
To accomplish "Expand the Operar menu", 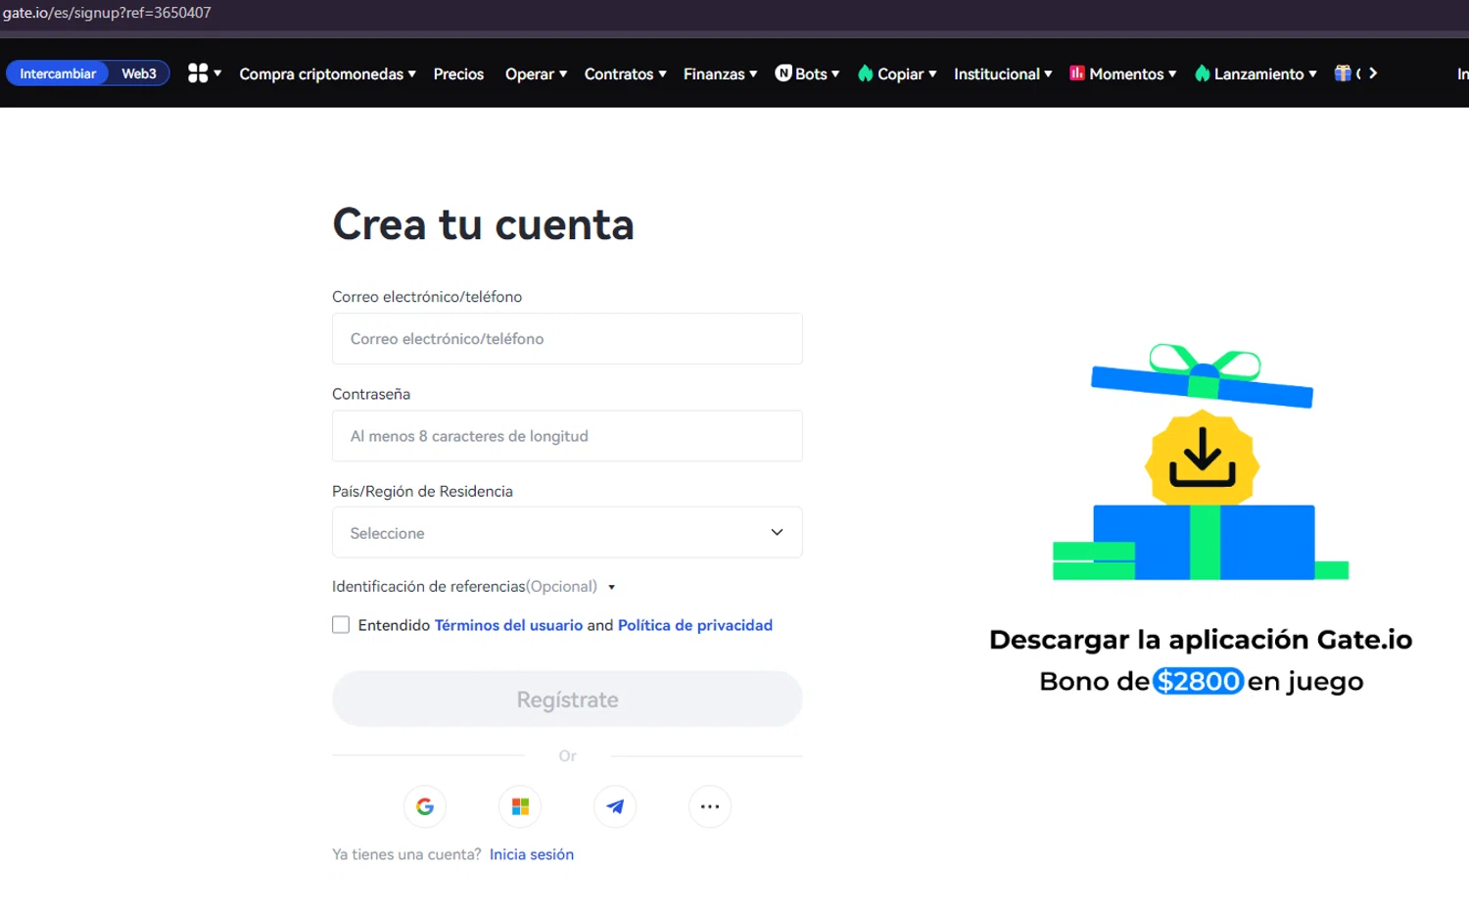I will [536, 73].
